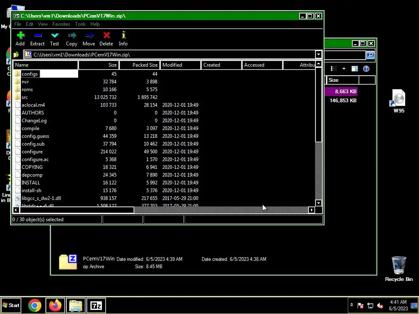Viewport: 419px width, 314px height.
Task: Open Chrome from the taskbar
Action: pyautogui.click(x=35, y=305)
